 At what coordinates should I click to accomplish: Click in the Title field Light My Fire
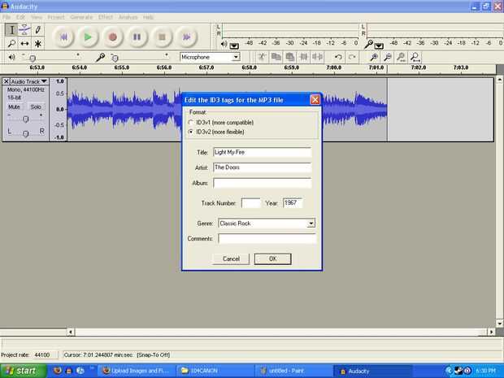click(263, 152)
